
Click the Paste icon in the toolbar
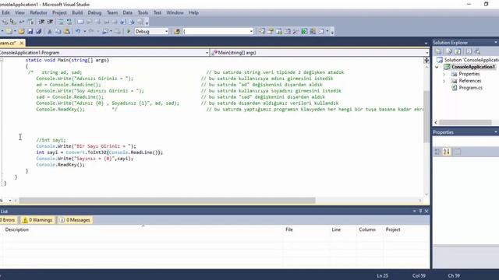coord(67,31)
